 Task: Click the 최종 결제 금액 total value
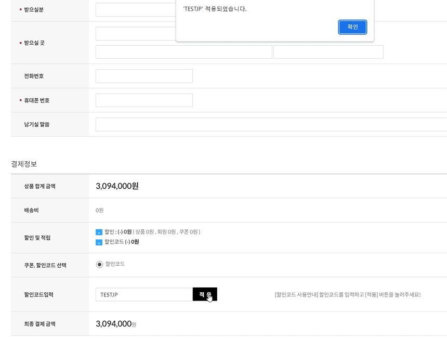(x=115, y=324)
